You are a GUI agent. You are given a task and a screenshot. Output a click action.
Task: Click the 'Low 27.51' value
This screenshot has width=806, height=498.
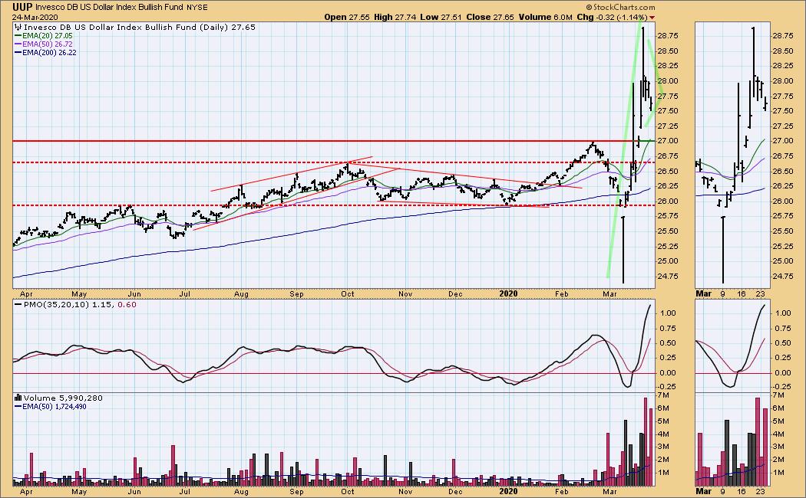point(441,17)
